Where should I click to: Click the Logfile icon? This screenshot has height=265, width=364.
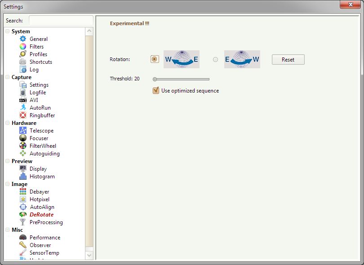(23, 93)
